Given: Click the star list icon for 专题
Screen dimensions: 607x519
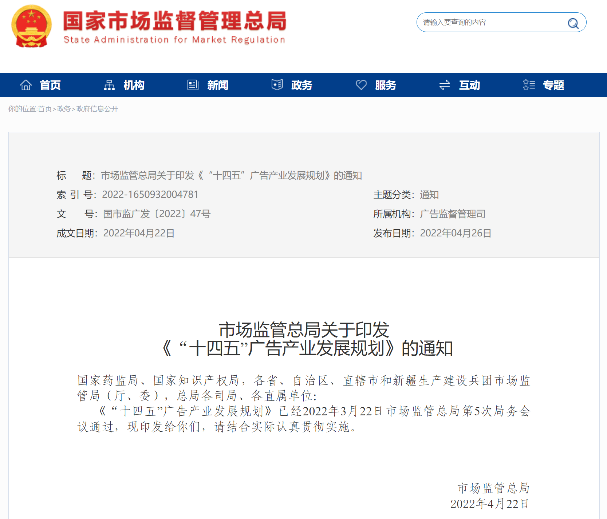Looking at the screenshot, I should pos(529,85).
